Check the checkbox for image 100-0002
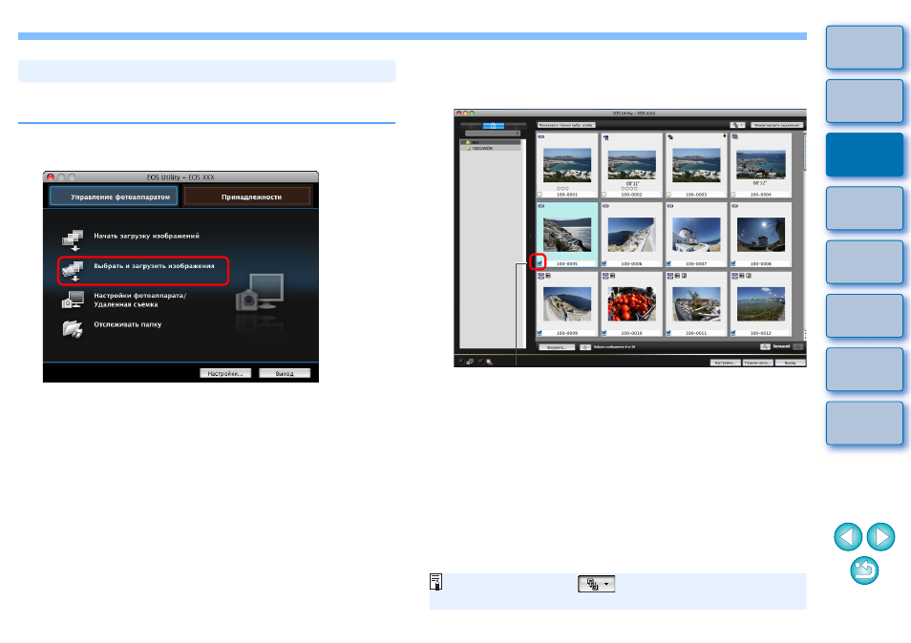911x643 pixels. (604, 195)
